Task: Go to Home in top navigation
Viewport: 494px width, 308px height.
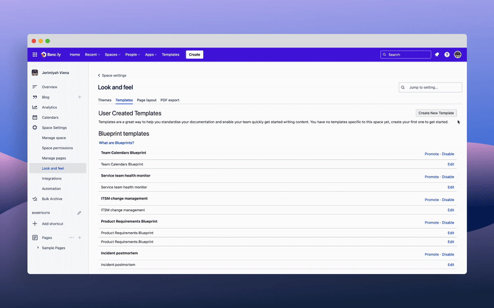Action: click(75, 54)
